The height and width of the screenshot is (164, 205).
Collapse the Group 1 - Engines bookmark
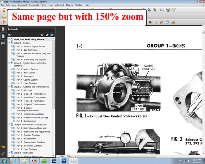(9, 43)
